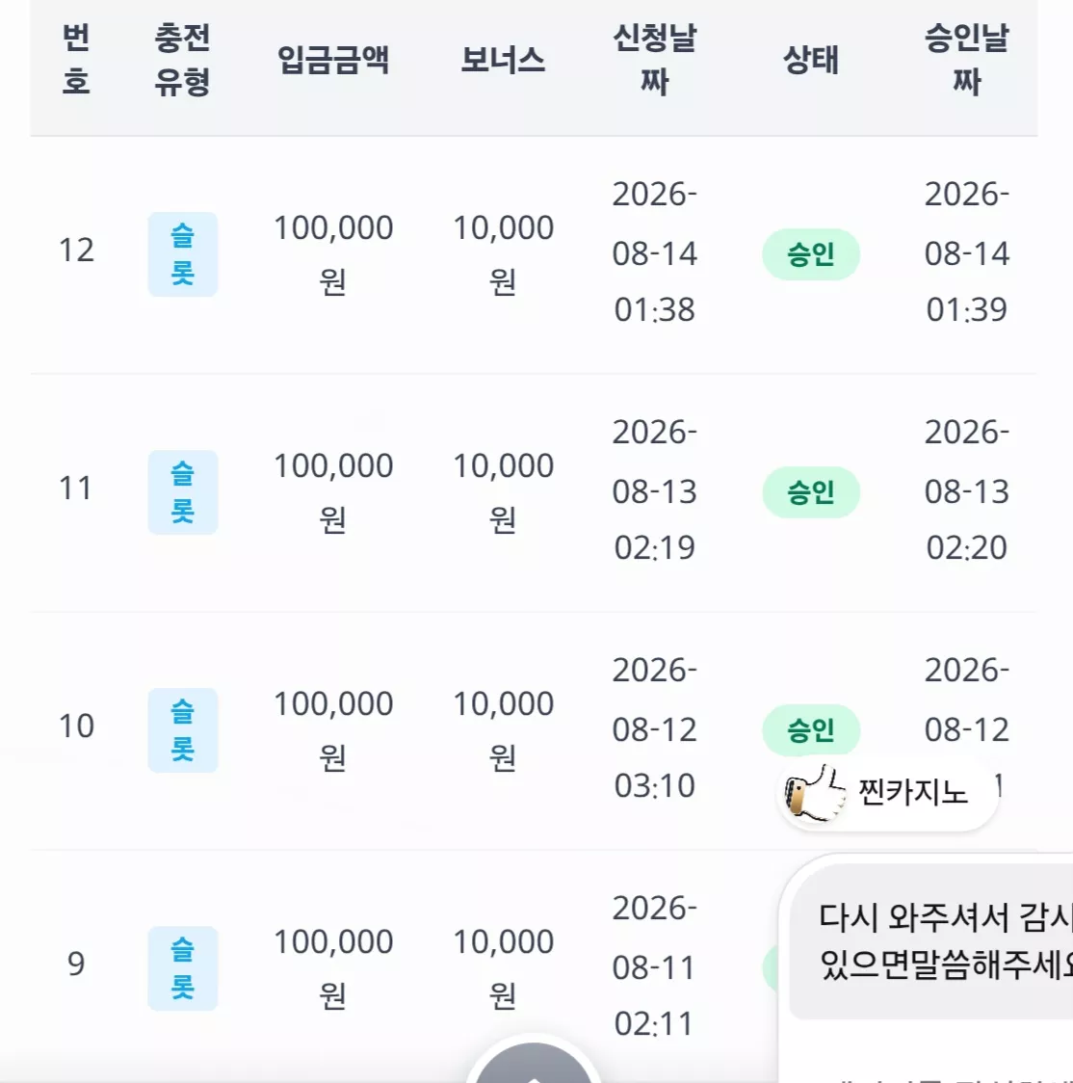Click the 100,000원 deposit amount in row 11

pos(333,492)
